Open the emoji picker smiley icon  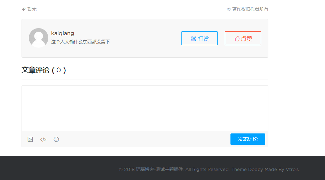56,139
